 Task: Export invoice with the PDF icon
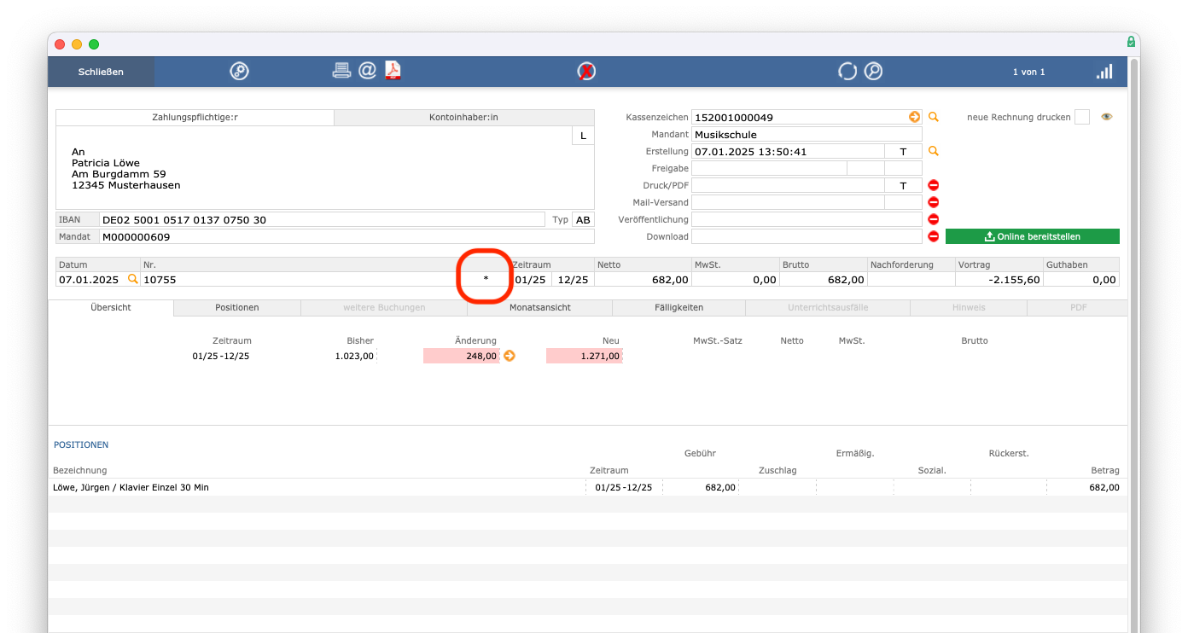393,71
